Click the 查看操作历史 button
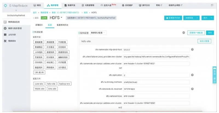The image size is (219, 113). (173, 18)
